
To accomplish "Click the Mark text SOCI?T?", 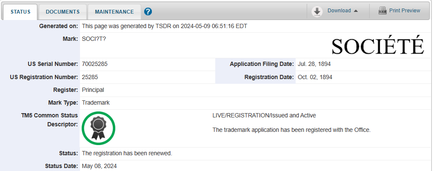I will tap(94, 39).
